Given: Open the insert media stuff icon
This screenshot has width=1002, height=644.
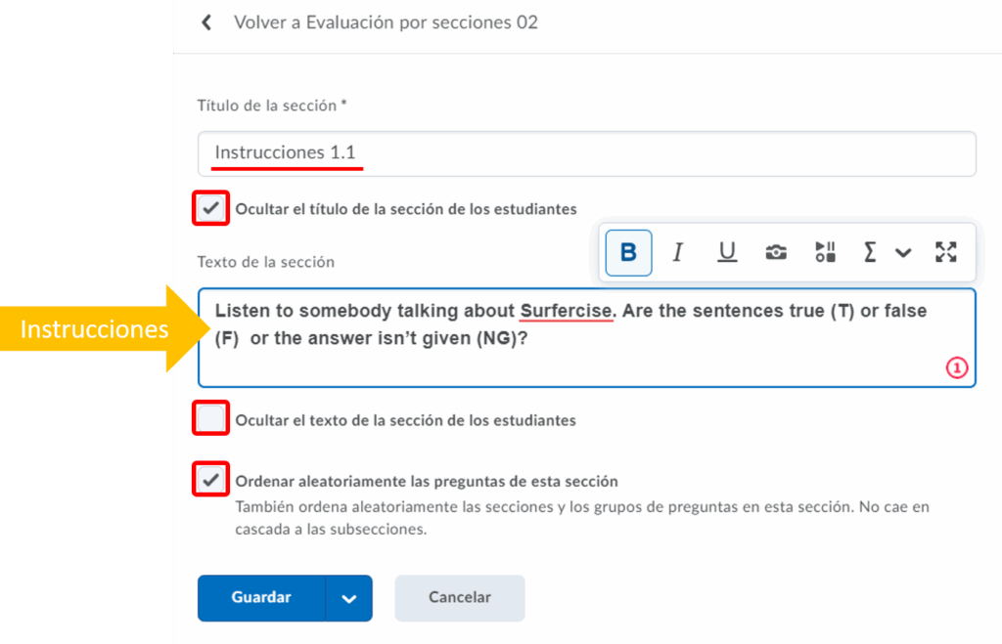Looking at the screenshot, I should pos(825,253).
